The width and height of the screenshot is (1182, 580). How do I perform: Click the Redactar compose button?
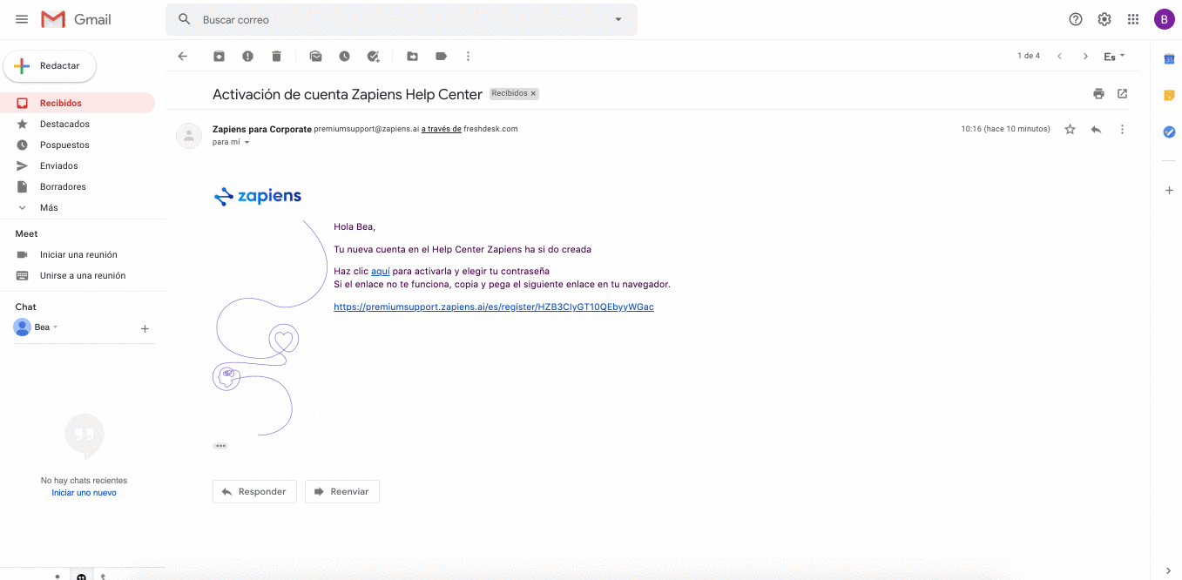pyautogui.click(x=50, y=66)
